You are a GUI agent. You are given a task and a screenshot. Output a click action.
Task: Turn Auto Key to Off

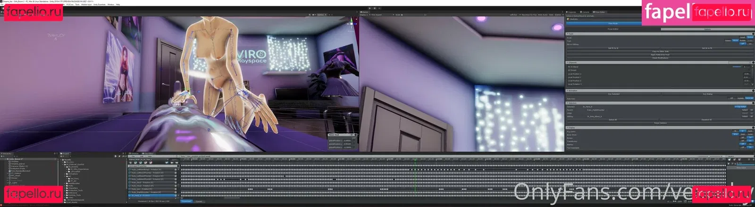(732, 98)
